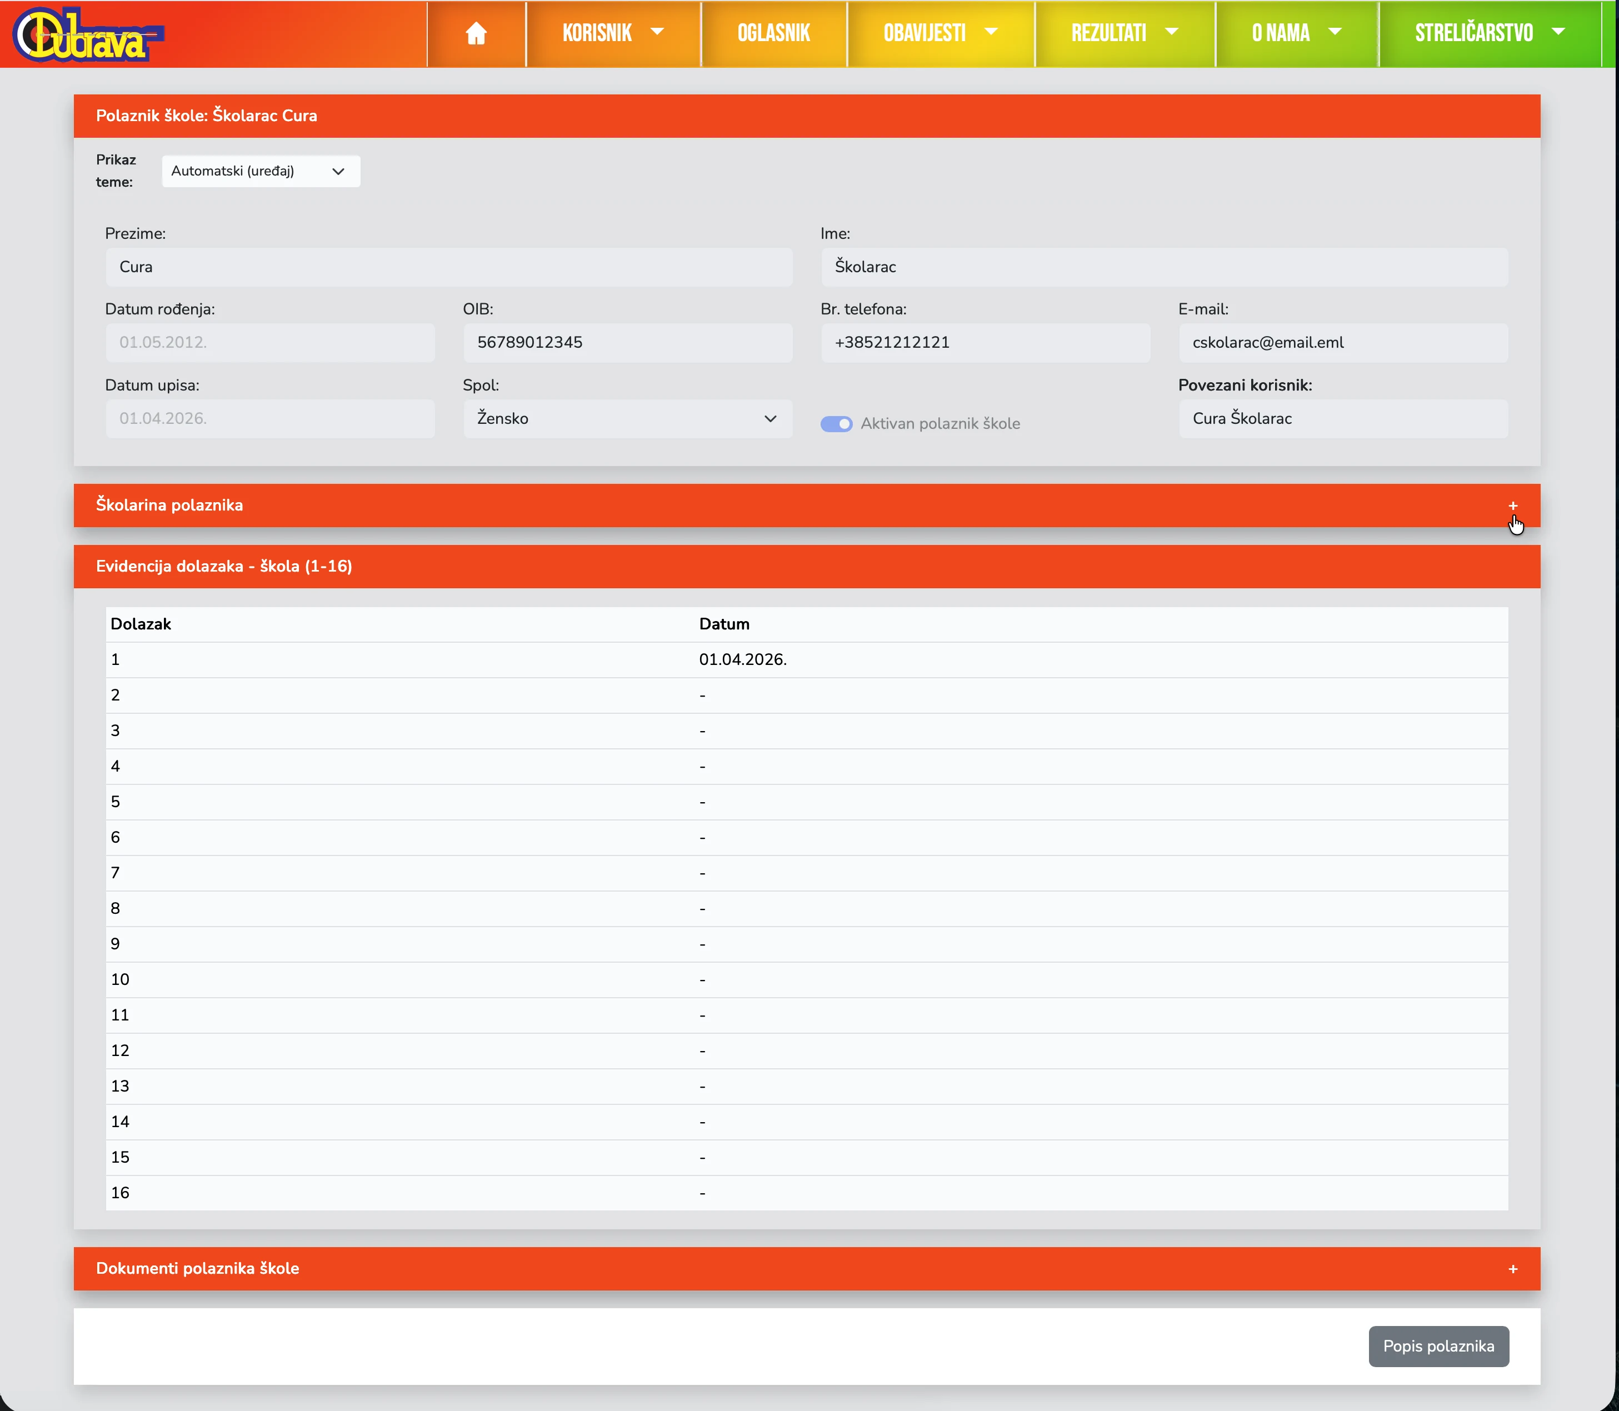This screenshot has width=1619, height=1411.
Task: Click arrow next to STRELIČARSTVO menu
Action: click(x=1557, y=32)
